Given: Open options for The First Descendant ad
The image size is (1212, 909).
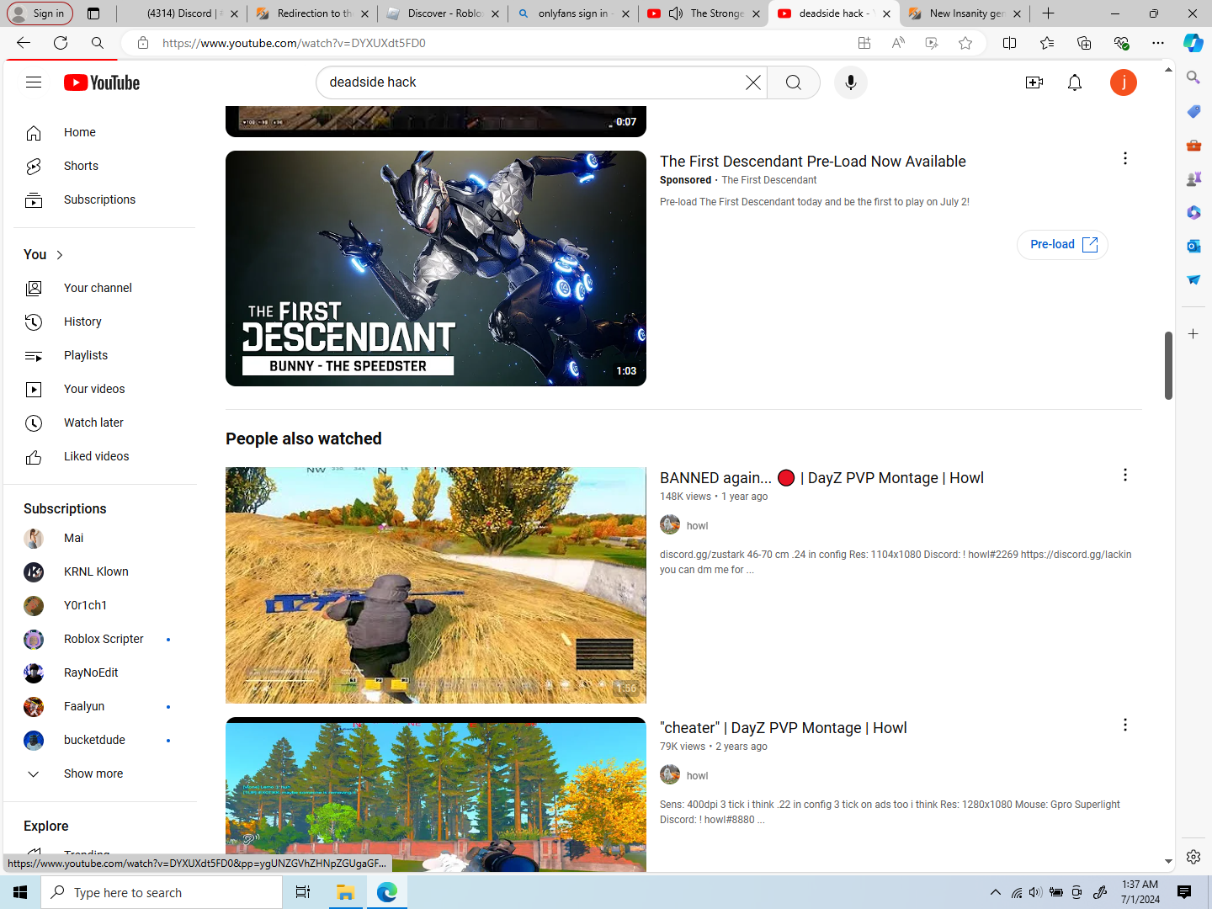Looking at the screenshot, I should pos(1125,159).
